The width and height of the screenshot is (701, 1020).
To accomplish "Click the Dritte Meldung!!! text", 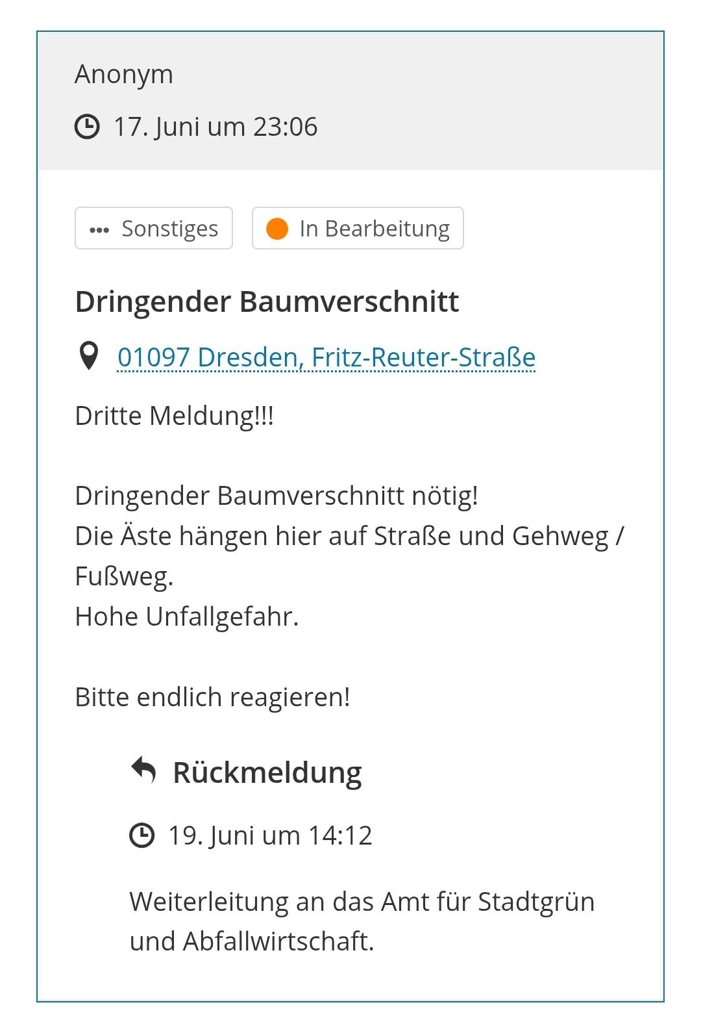I will pyautogui.click(x=175, y=416).
